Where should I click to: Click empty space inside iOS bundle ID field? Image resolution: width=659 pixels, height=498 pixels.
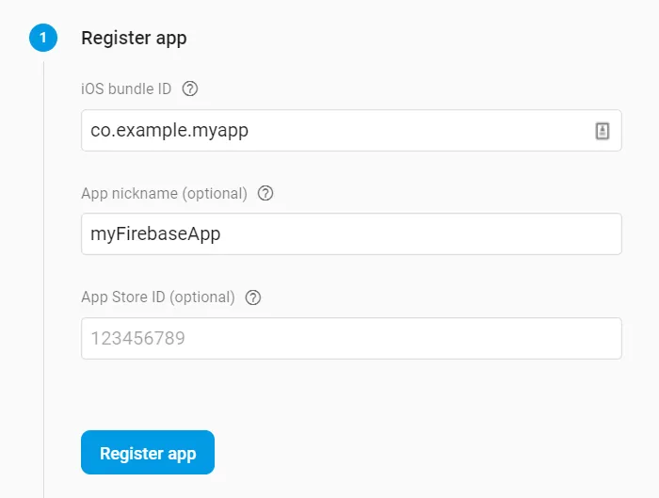[x=420, y=130]
